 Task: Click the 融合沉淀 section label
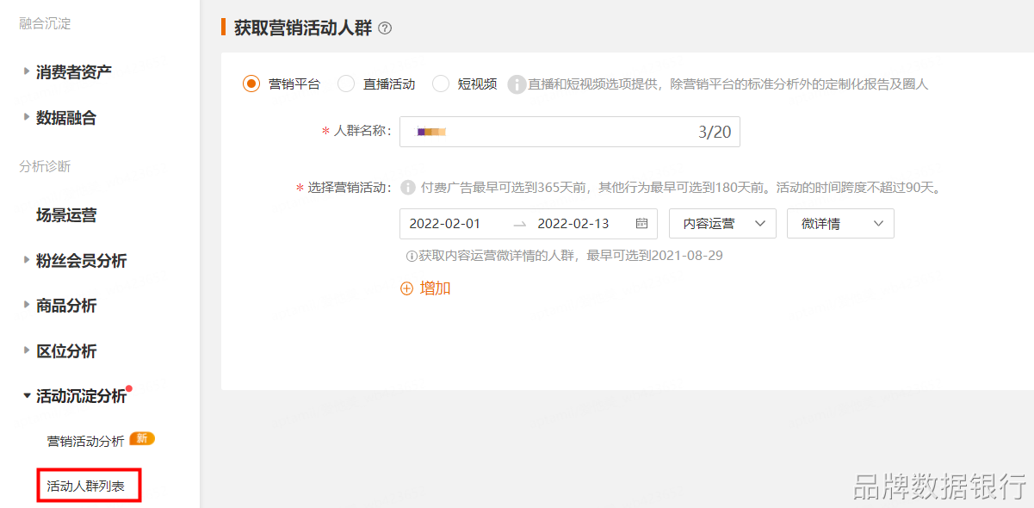click(x=45, y=23)
